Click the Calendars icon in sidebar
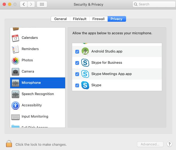Screen dimensions: 176x150 [x=15, y=38]
